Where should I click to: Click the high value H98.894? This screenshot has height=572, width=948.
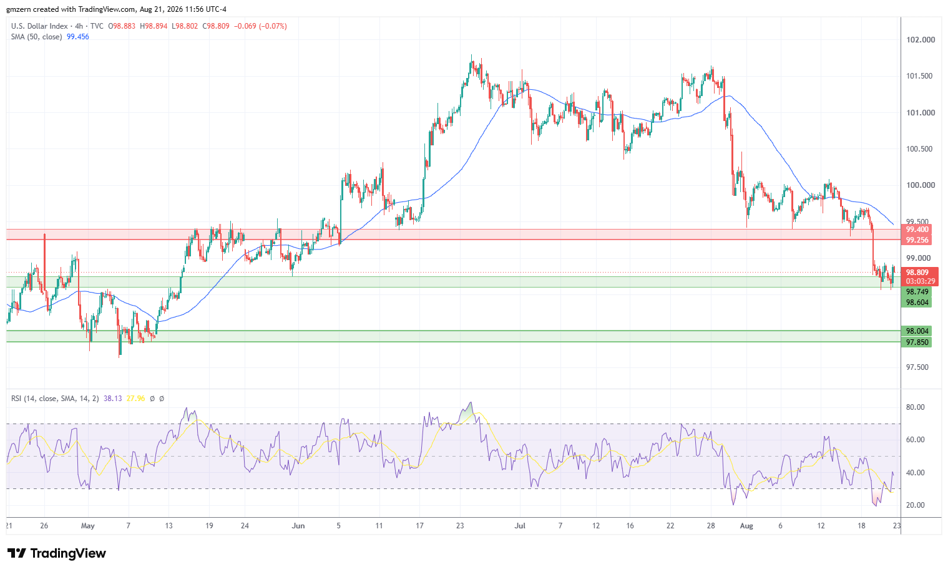tap(154, 26)
